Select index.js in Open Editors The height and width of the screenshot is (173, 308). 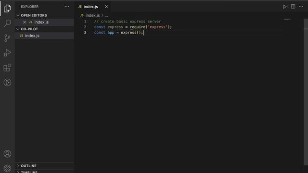coord(44,22)
